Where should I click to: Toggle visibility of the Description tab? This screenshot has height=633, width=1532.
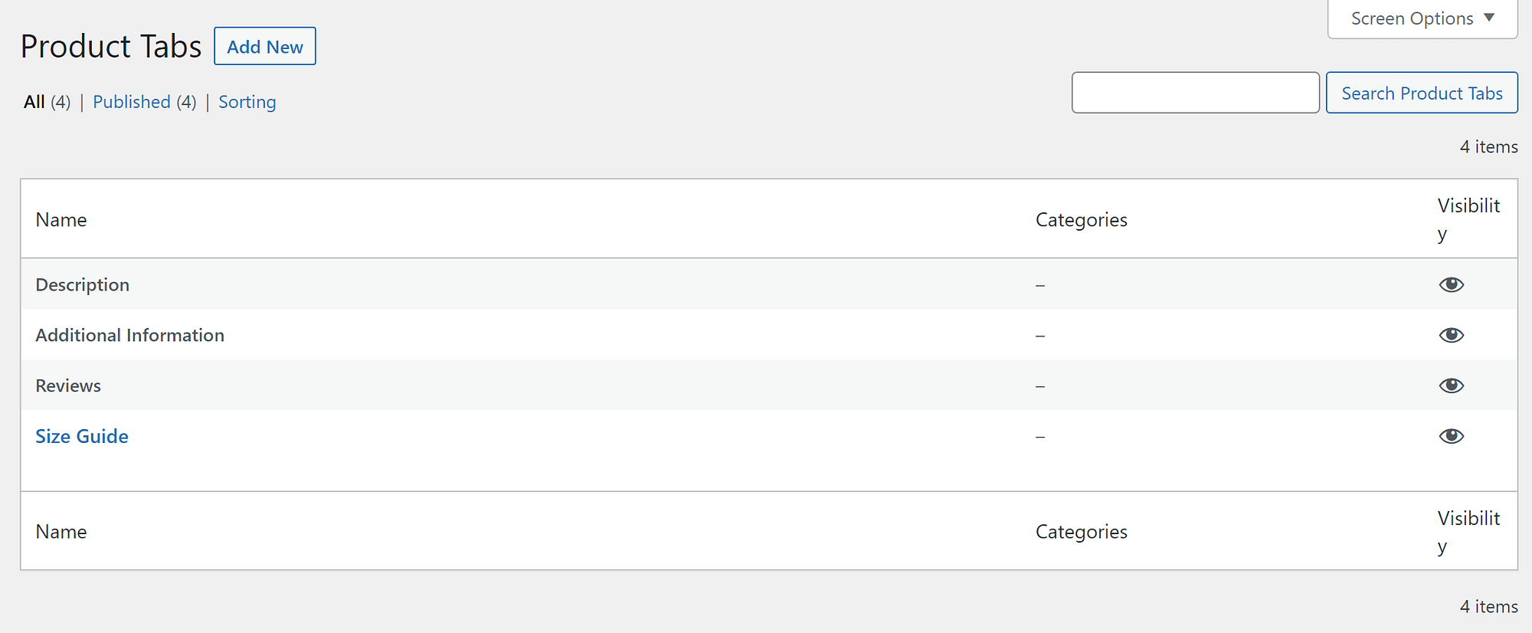1452,284
